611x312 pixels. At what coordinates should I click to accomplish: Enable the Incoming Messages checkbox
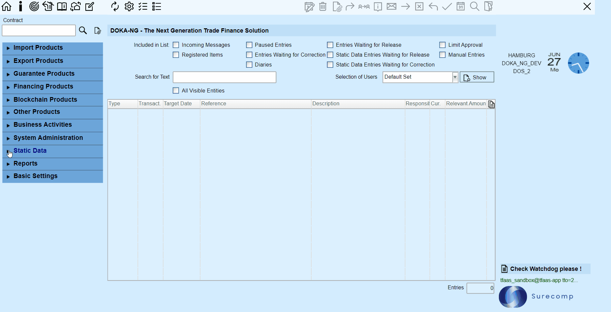pyautogui.click(x=176, y=45)
